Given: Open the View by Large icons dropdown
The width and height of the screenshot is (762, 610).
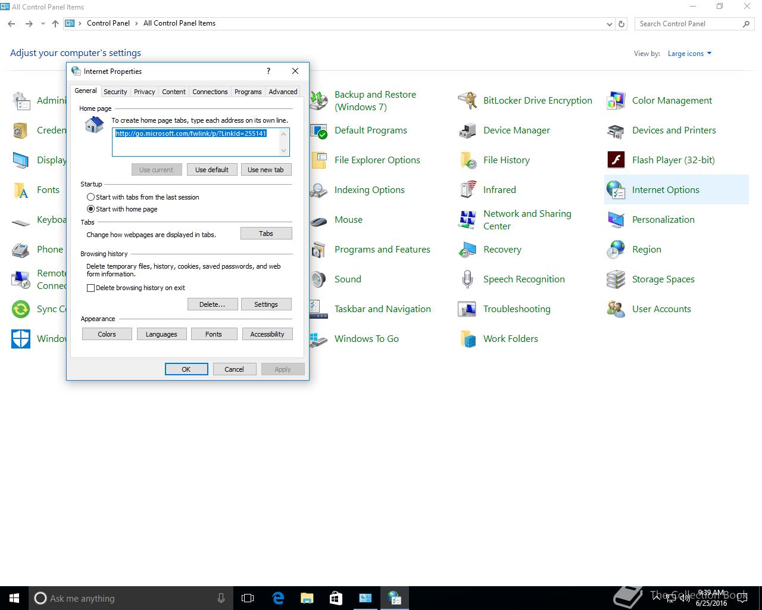Looking at the screenshot, I should (x=689, y=54).
